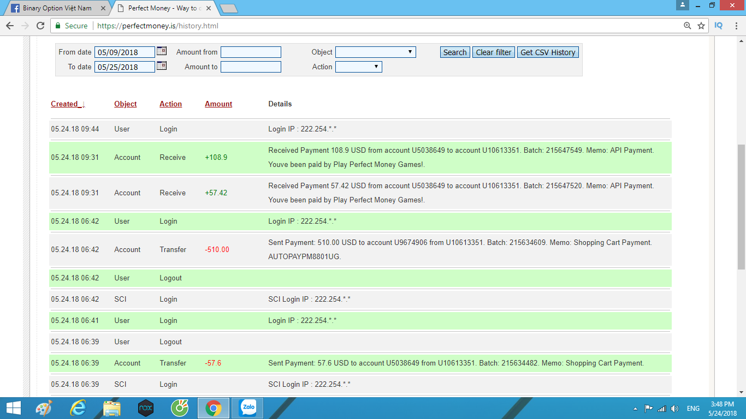Sort history by Object column

pos(126,104)
